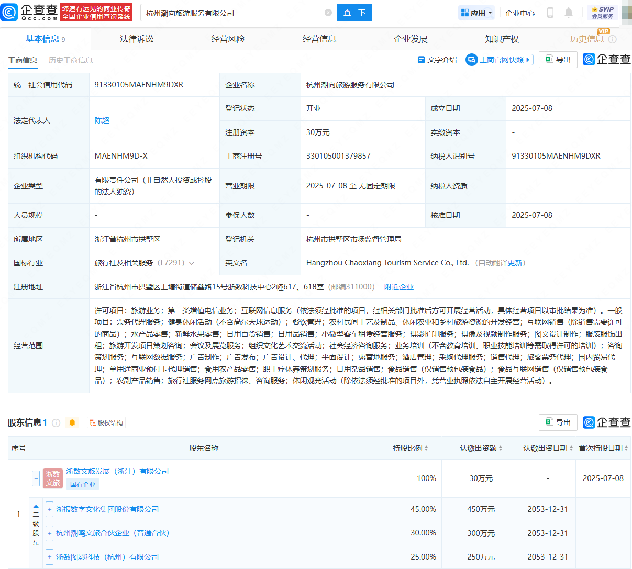Switch to the 法律诉讼 tab
The width and height of the screenshot is (632, 569).
click(x=137, y=39)
